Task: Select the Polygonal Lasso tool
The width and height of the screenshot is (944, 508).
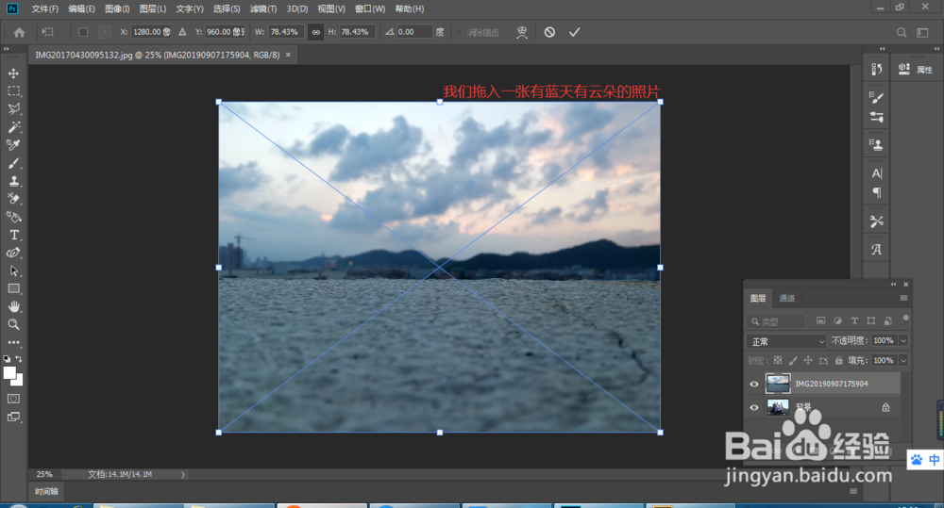Action: [13, 108]
